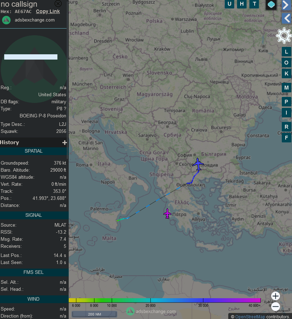Open settings with the gear icon

284,36
